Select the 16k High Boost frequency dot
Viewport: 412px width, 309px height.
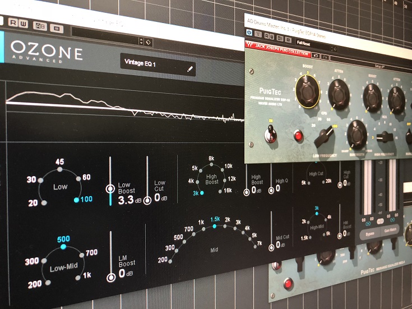coord(220,191)
